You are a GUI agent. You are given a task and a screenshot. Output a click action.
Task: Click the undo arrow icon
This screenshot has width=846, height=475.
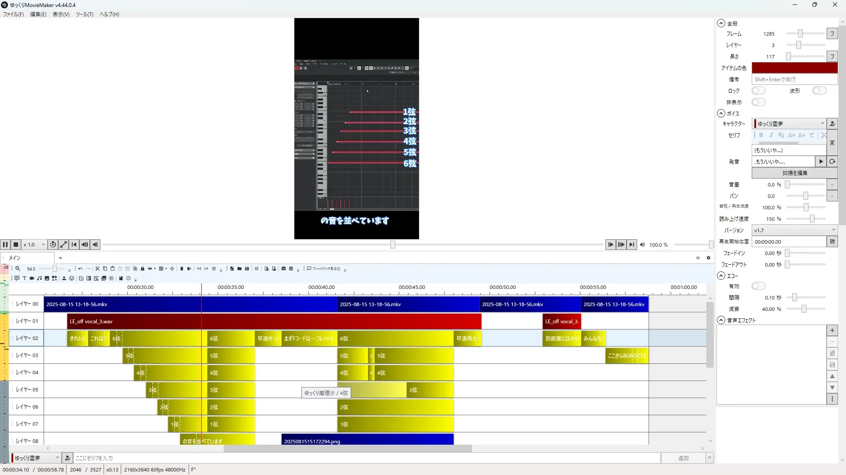[x=80, y=269]
